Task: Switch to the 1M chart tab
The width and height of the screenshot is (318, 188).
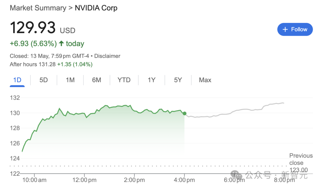Action: (70, 80)
